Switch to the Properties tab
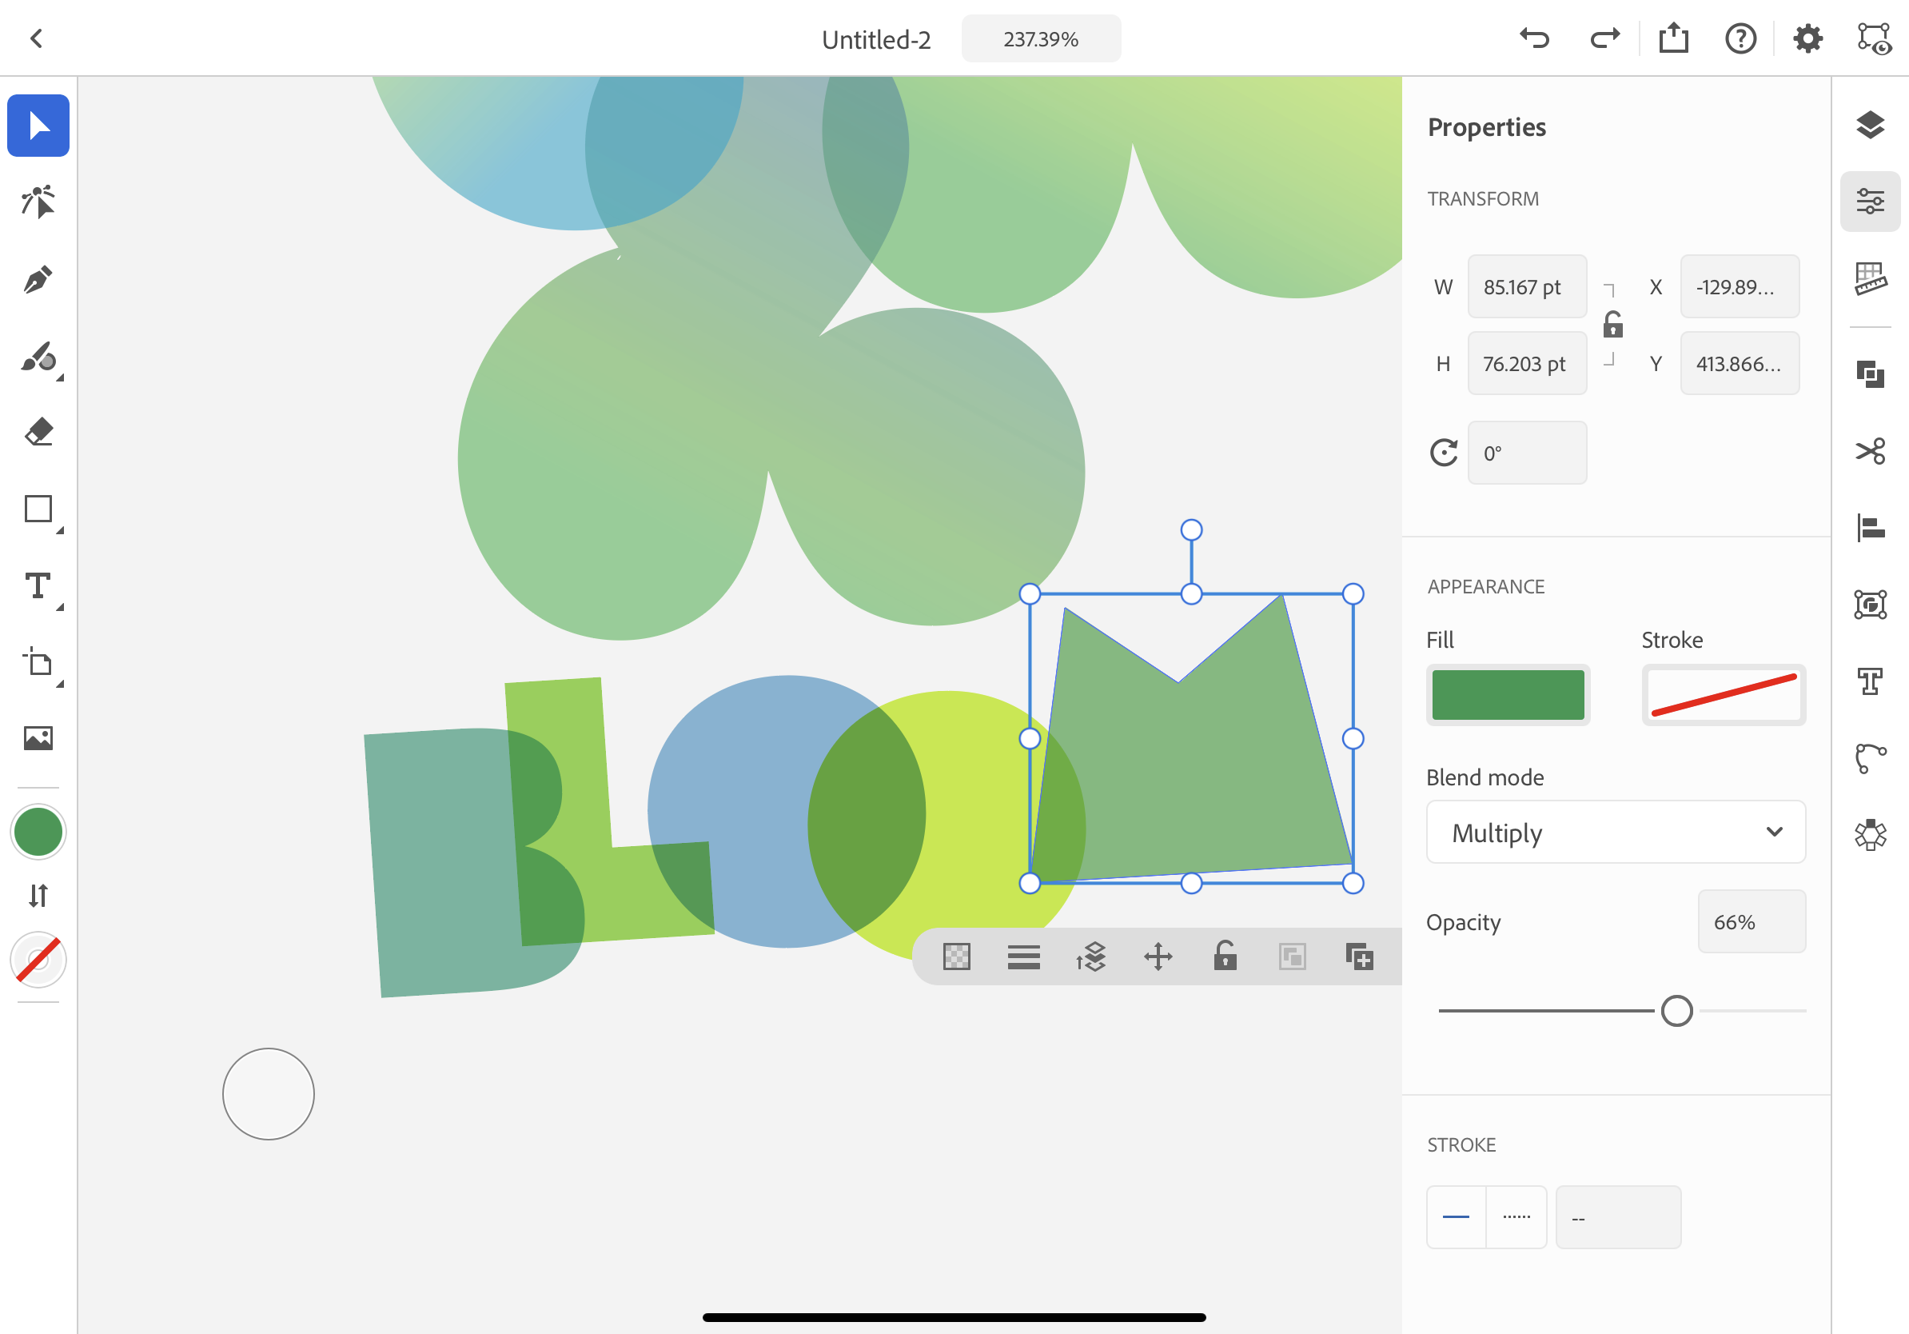Image resolution: width=1909 pixels, height=1334 pixels. (1870, 200)
